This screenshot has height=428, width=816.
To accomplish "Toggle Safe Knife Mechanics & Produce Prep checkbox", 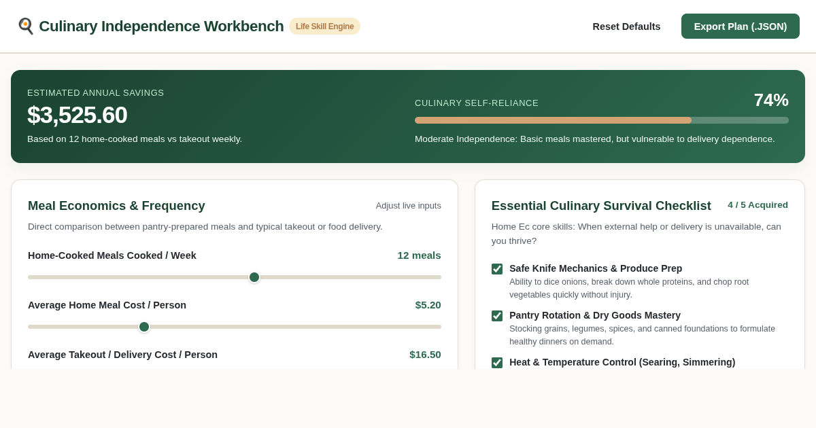I will coord(497,269).
